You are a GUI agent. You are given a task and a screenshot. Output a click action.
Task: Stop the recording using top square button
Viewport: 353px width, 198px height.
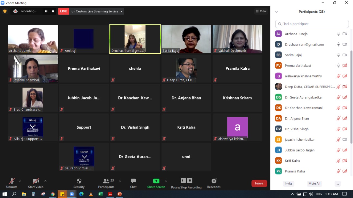pos(53,11)
